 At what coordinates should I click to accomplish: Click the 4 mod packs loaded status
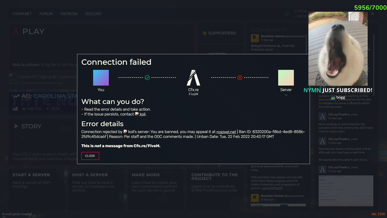point(17,214)
